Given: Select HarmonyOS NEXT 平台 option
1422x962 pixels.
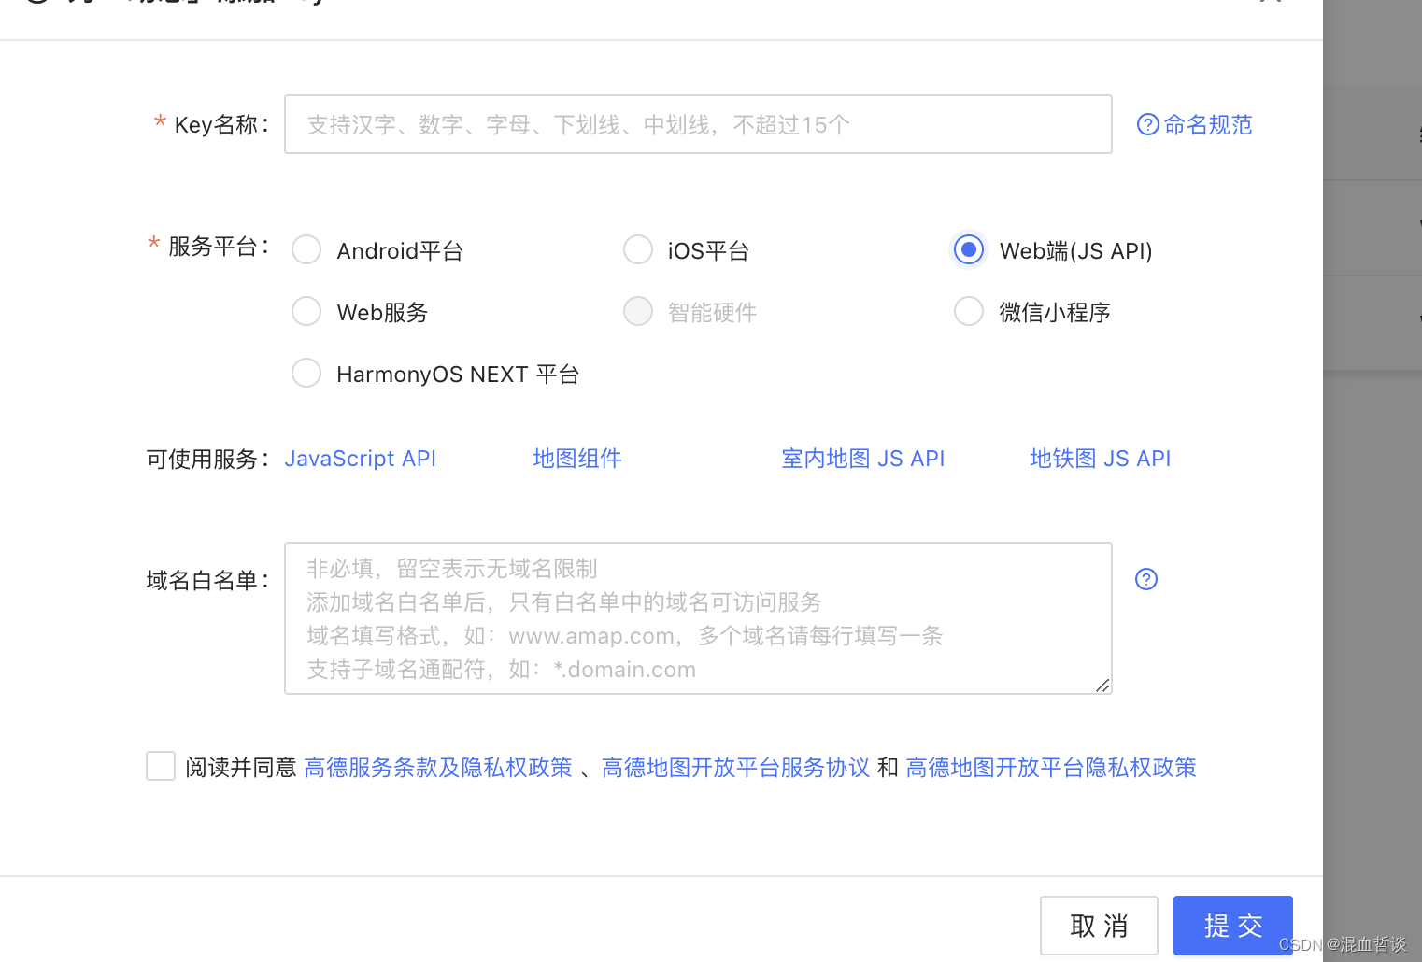Looking at the screenshot, I should point(306,373).
